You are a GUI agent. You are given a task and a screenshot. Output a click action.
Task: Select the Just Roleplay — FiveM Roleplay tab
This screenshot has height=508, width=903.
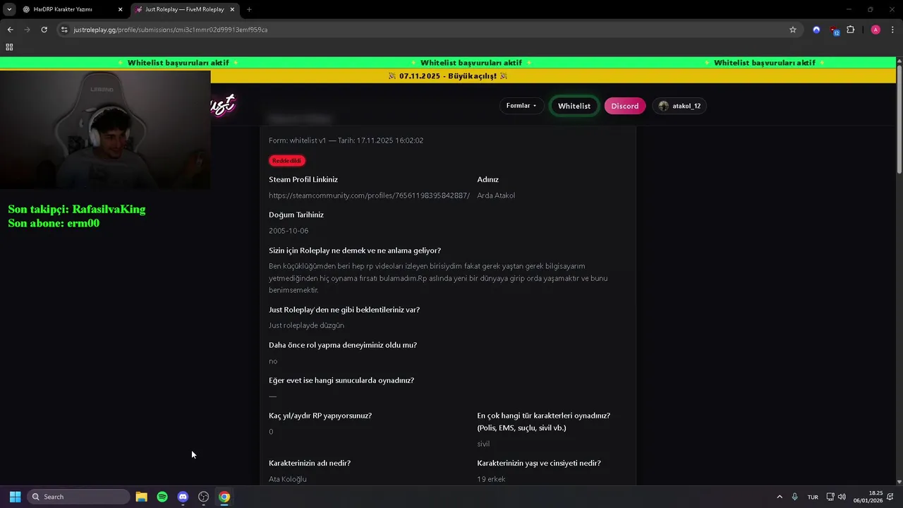tap(185, 9)
